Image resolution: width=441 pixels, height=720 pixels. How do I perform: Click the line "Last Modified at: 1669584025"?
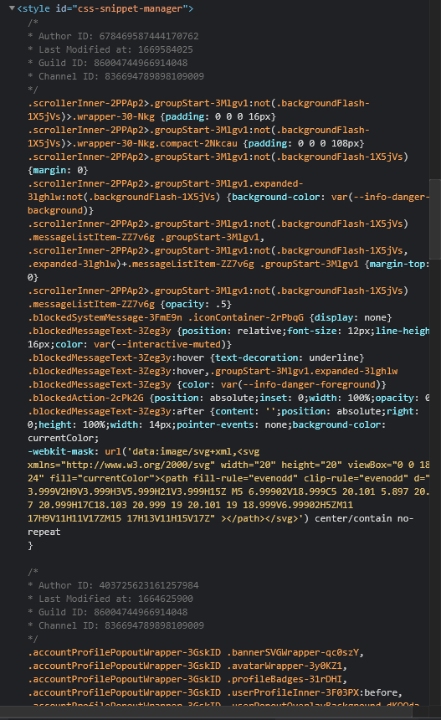click(x=110, y=49)
